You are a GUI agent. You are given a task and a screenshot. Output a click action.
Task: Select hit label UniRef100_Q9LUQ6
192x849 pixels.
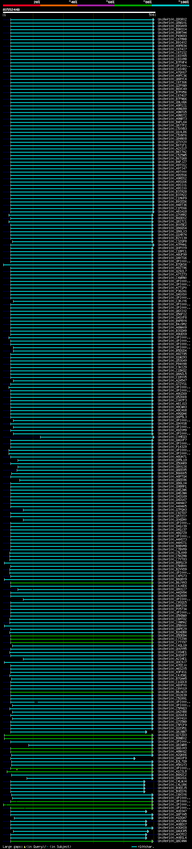click(172, 102)
